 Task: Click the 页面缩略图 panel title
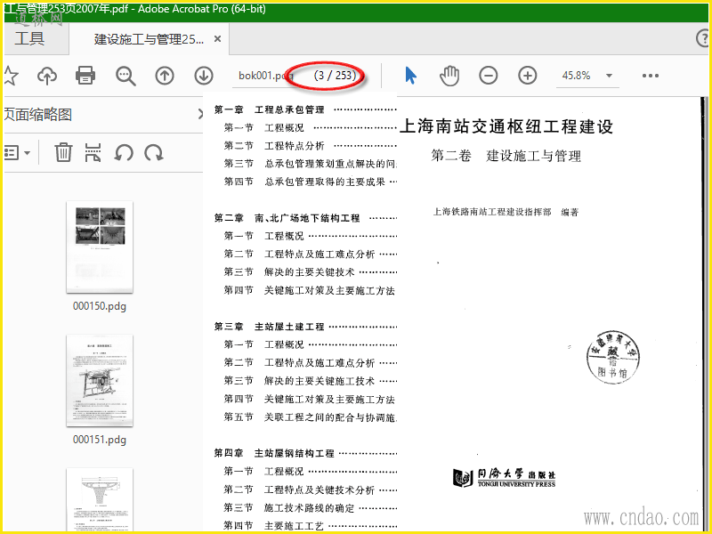click(x=37, y=115)
